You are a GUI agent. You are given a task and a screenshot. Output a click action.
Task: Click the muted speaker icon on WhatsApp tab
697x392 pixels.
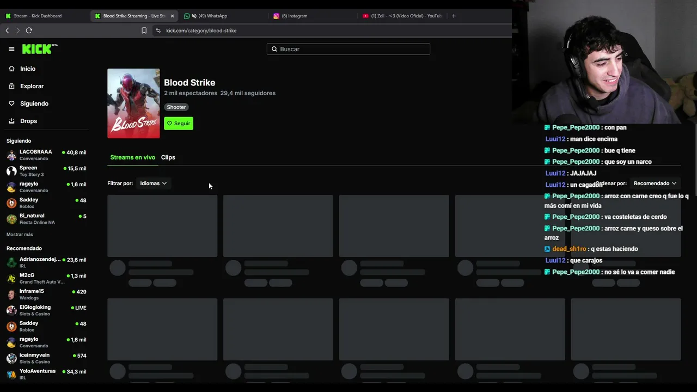[194, 16]
